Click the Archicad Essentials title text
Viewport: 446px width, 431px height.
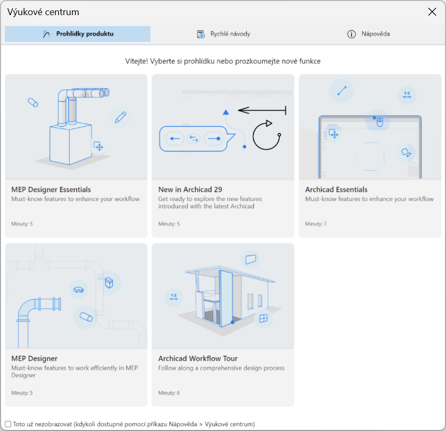tap(336, 189)
